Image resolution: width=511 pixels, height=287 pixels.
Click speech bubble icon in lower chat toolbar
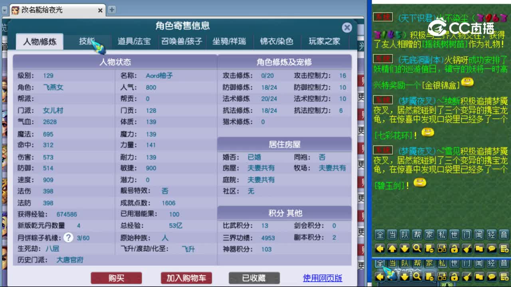coord(491,277)
